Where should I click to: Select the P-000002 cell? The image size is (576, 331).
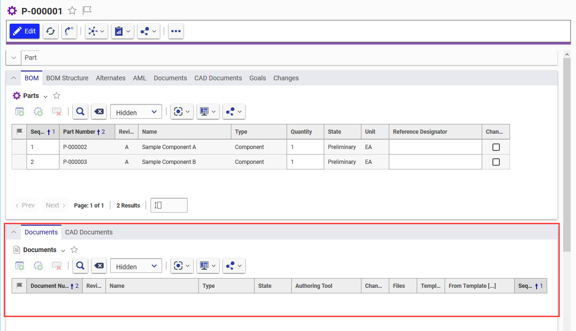pyautogui.click(x=87, y=147)
